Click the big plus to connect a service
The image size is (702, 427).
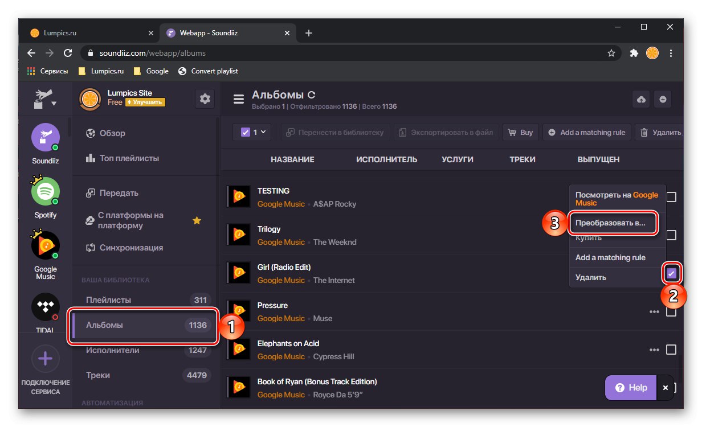pos(45,359)
